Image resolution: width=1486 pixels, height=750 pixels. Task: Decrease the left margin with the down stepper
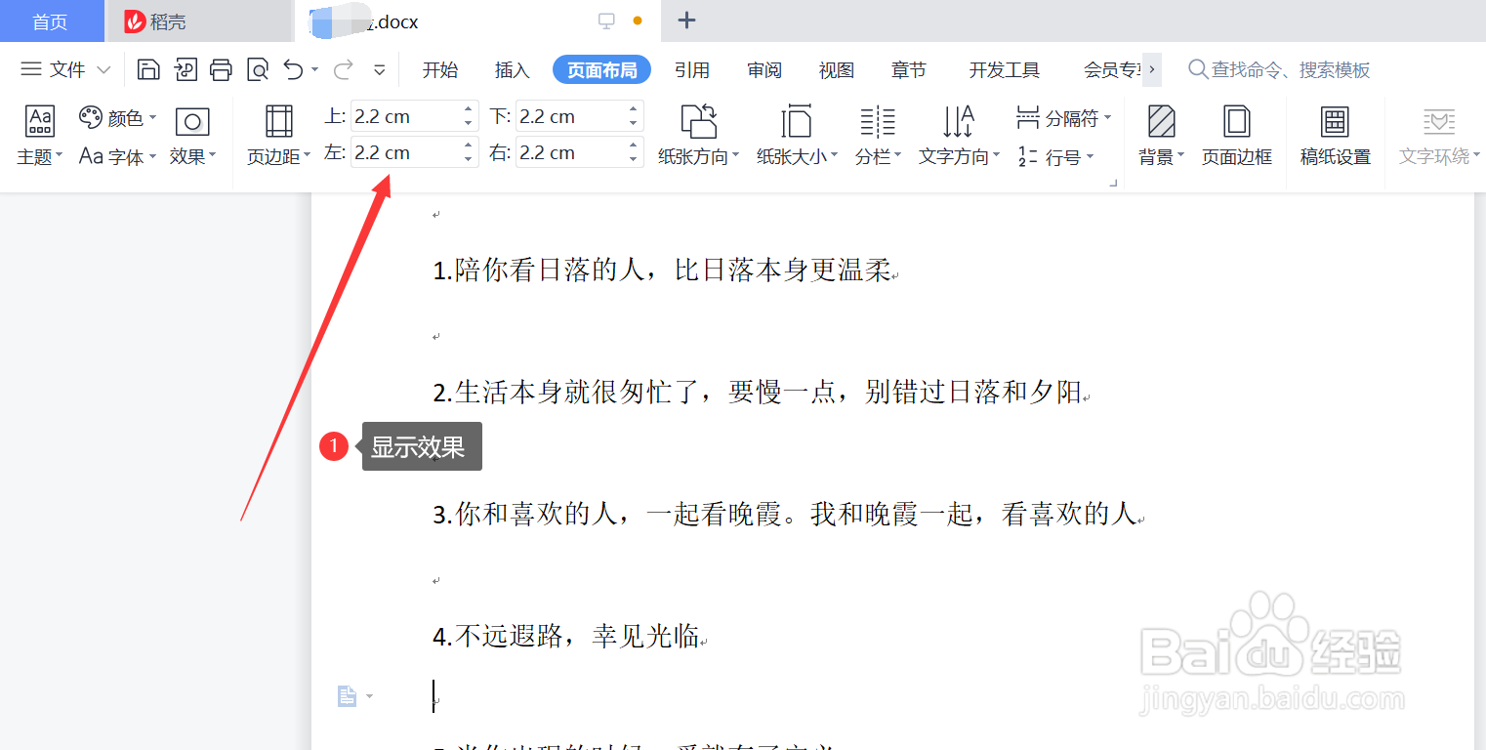coord(469,159)
